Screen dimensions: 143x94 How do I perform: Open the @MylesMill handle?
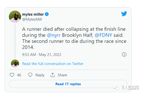32,19
